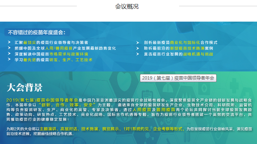Screen dimensions: 257x144
Task: Click the 不容错过的疫苗年度盛会 label
Action: coord(37,32)
